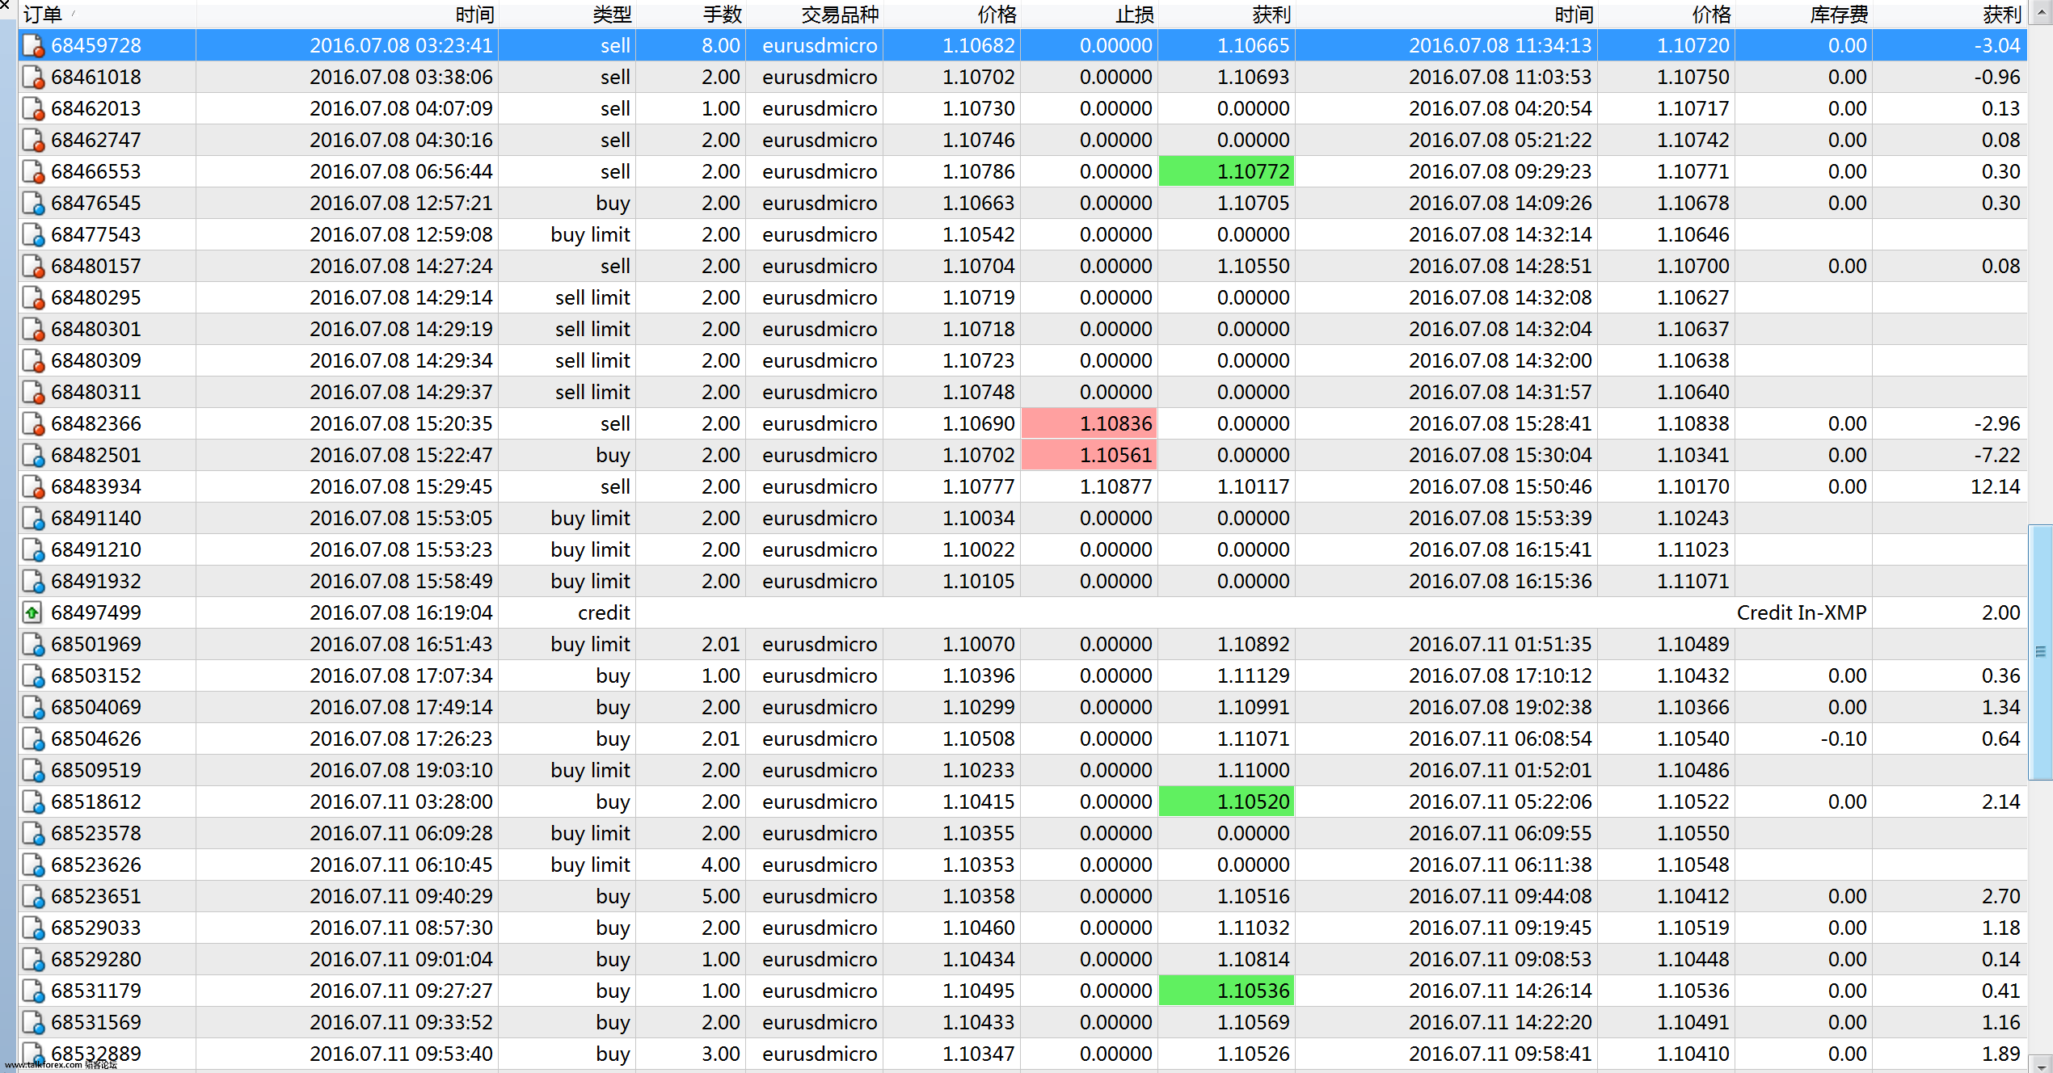
Task: Click the green credit icon for 68497499
Action: [x=32, y=613]
